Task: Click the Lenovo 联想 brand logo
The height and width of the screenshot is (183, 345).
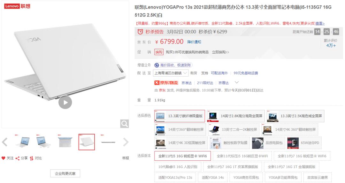Action: coord(17,6)
